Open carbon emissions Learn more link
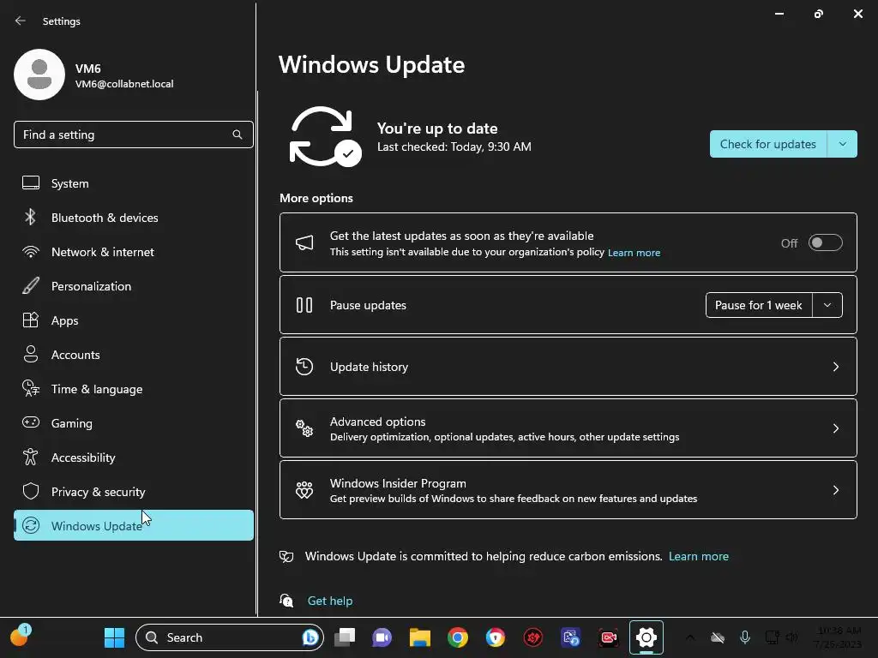The image size is (878, 658). (698, 557)
